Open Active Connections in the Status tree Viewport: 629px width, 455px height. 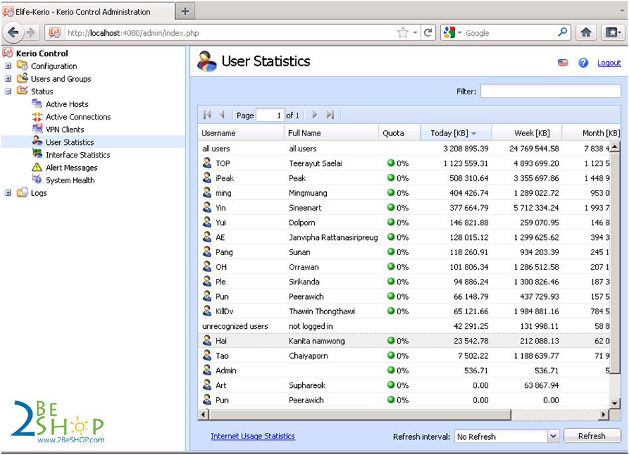pyautogui.click(x=78, y=117)
